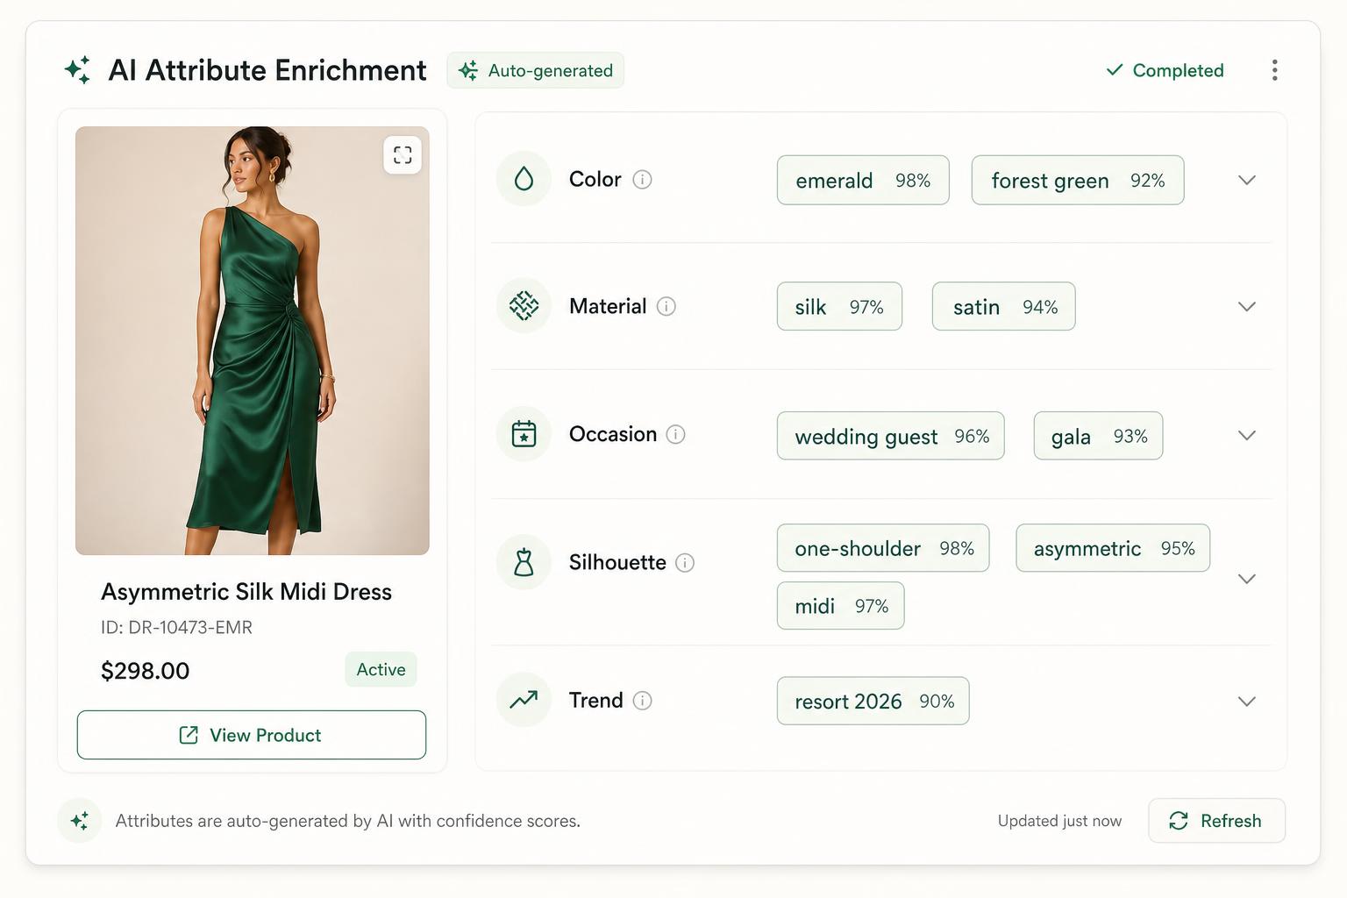Click the Occasion calendar icon
Viewport: 1347px width, 898px height.
pos(524,434)
